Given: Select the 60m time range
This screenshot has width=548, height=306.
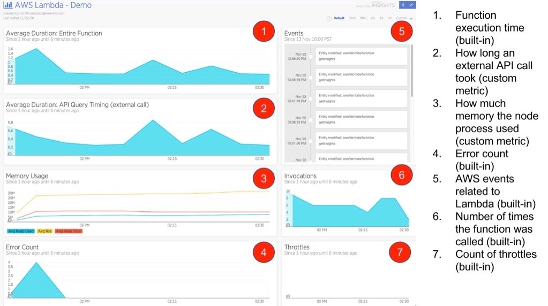Looking at the screenshot, I should click(363, 18).
